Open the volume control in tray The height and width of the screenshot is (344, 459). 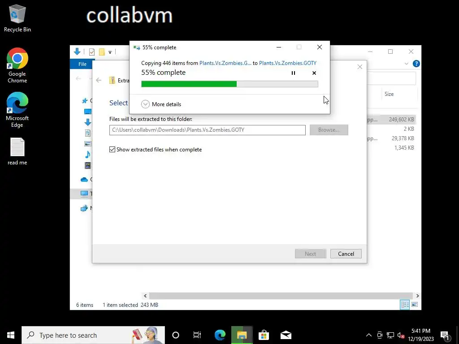(401, 335)
